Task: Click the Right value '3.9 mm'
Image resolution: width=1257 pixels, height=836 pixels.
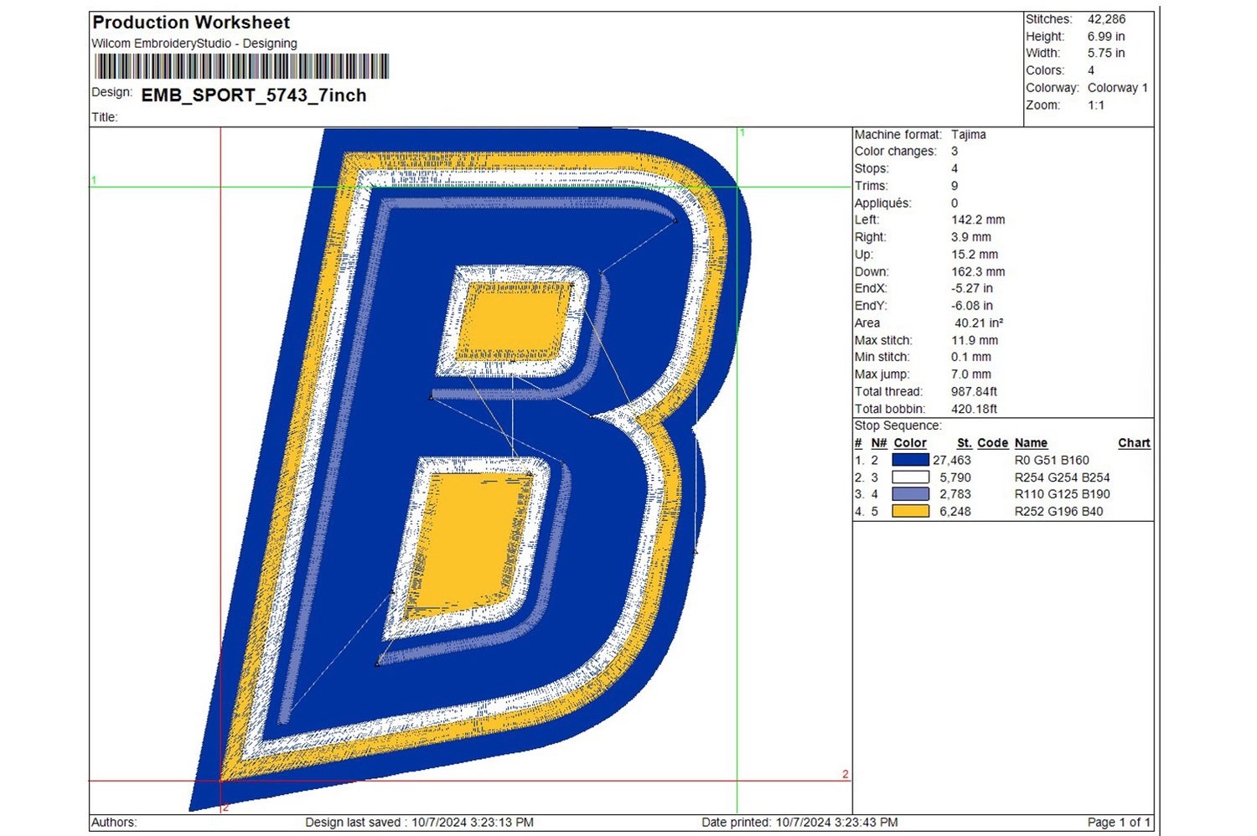Action: (x=971, y=237)
